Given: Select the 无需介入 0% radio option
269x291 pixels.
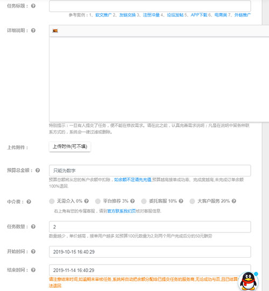Looking at the screenshot, I should (x=52, y=201).
